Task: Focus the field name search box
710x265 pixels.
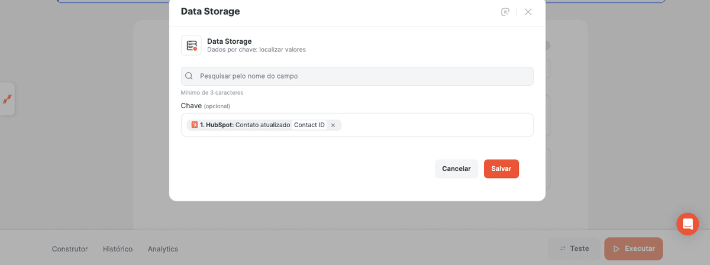Action: point(357,76)
